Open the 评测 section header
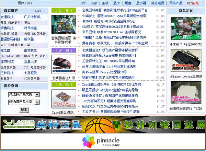Viewport: 206px width, 151px height. (64, 50)
